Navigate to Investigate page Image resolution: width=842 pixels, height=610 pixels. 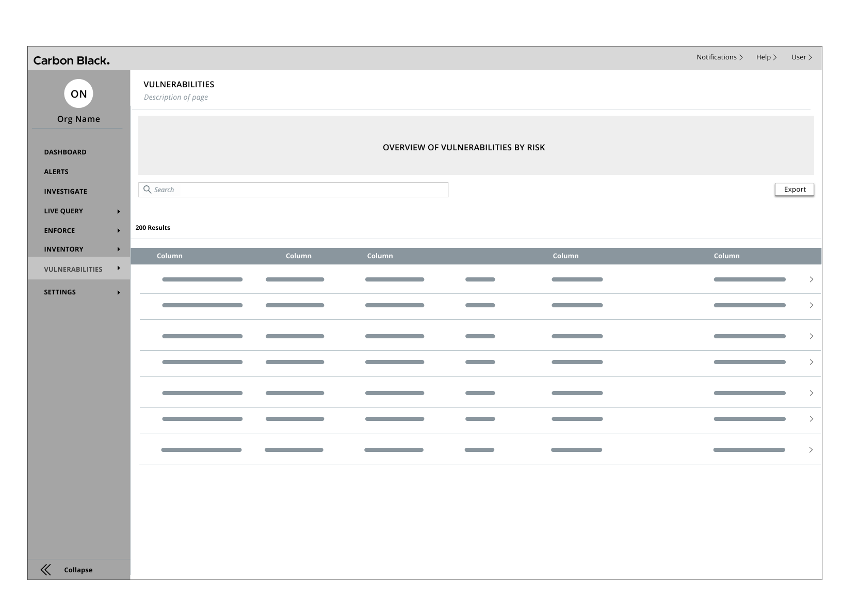click(66, 191)
